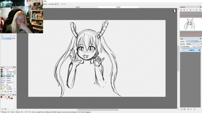Add new layer in Layer panel
The image size is (202, 113).
click(x=181, y=109)
